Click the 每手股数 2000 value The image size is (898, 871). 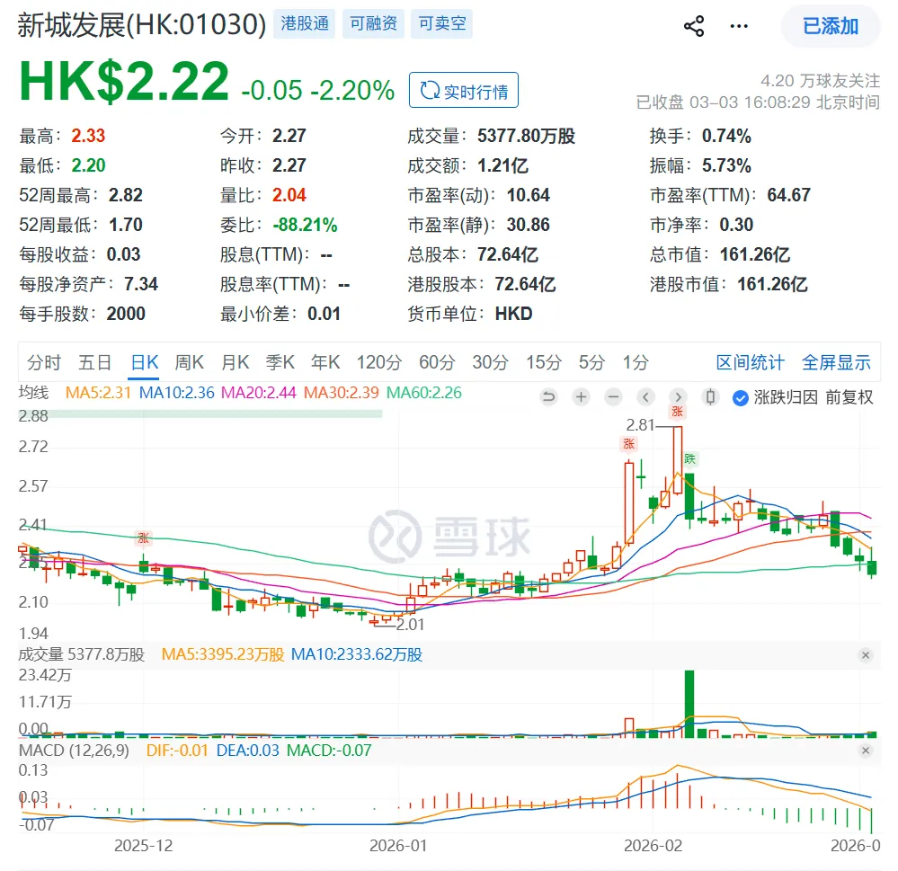pyautogui.click(x=126, y=313)
